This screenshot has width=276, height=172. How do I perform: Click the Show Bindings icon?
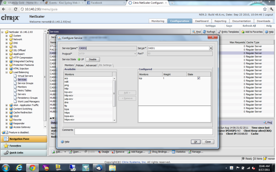(x=149, y=152)
